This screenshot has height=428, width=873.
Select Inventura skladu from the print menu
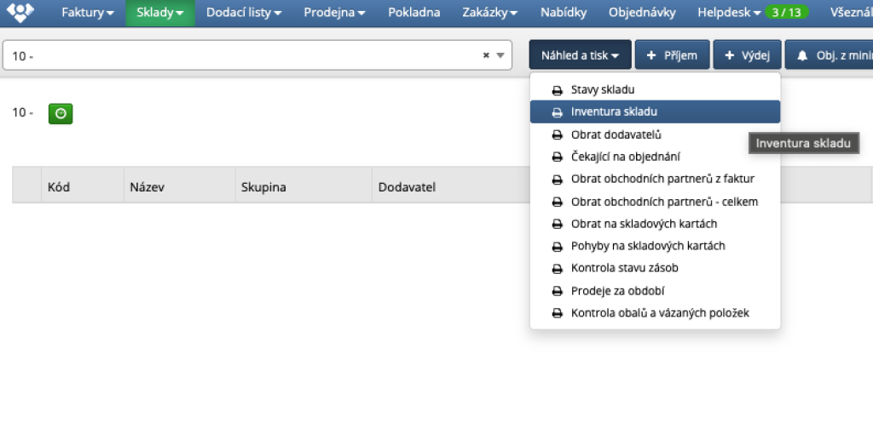pos(614,111)
